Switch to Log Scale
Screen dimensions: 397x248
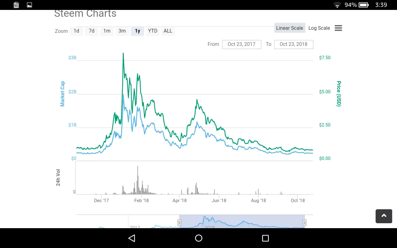319,28
